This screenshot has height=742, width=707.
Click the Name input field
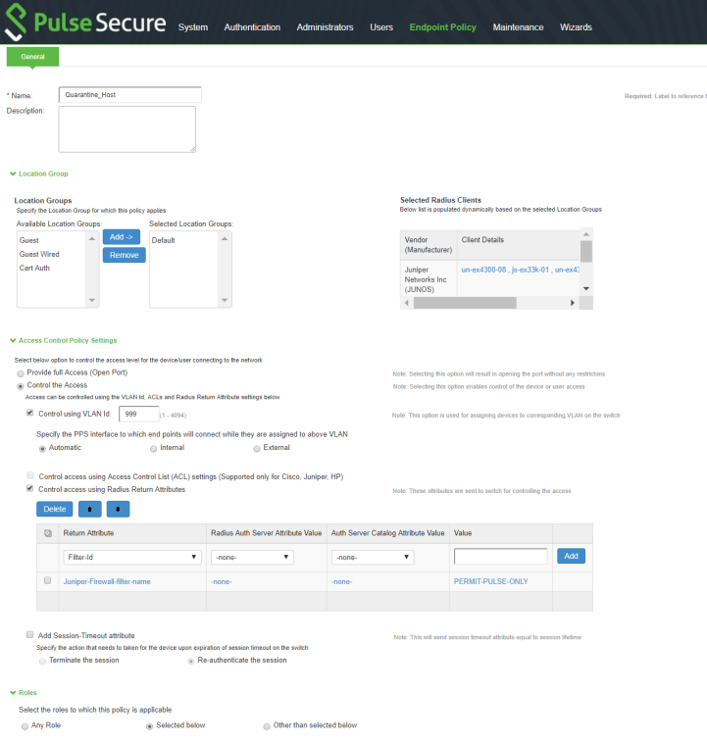(130, 95)
